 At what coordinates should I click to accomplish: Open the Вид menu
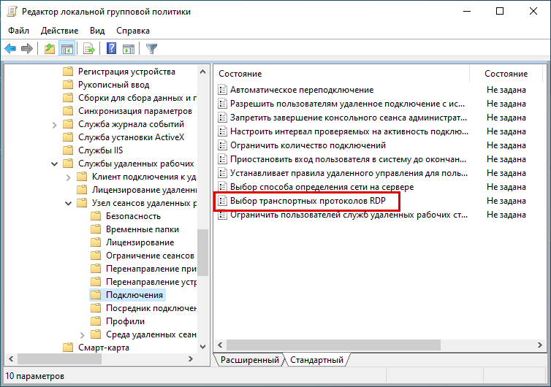97,31
